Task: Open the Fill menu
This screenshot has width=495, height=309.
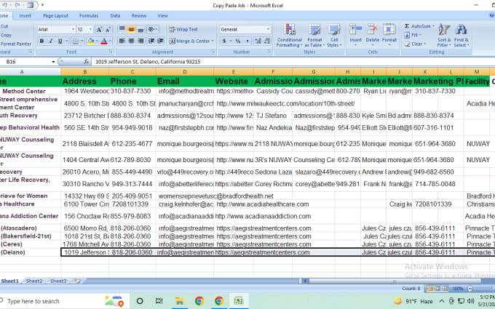Action: pyautogui.click(x=413, y=35)
